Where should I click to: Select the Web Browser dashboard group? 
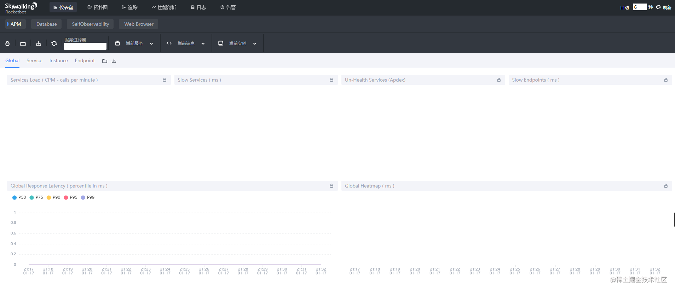[139, 24]
